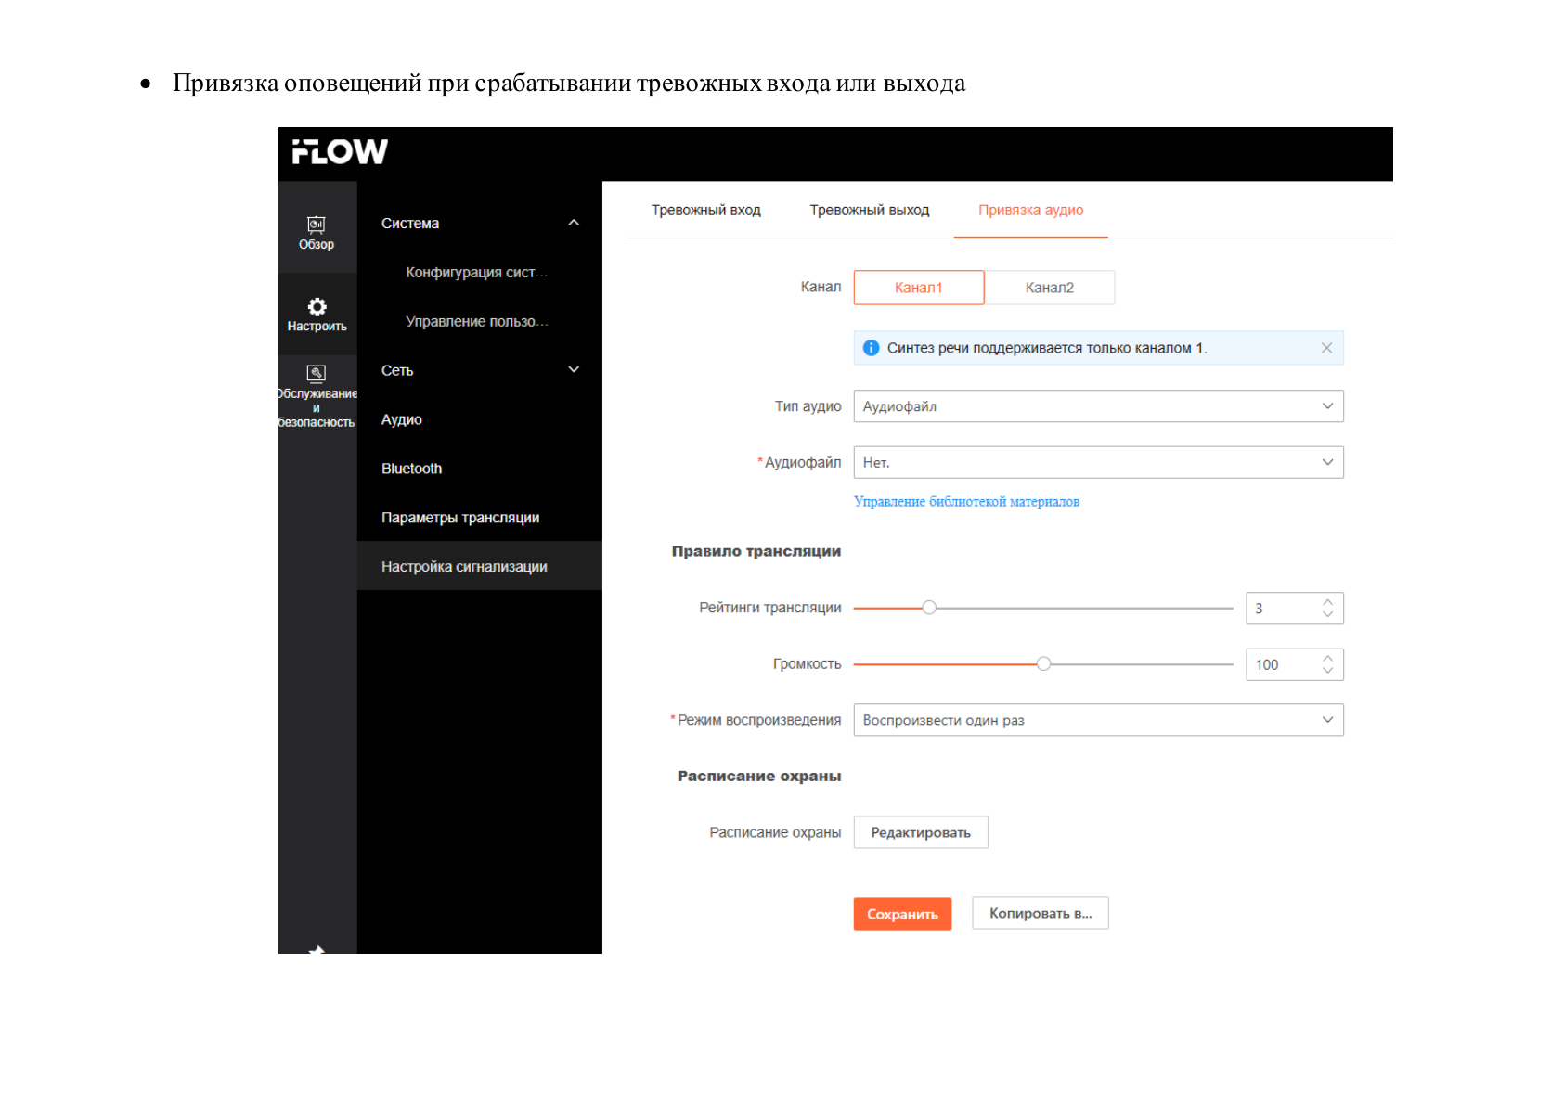
Task: Open Управление библиотекой материалов link
Action: [966, 502]
